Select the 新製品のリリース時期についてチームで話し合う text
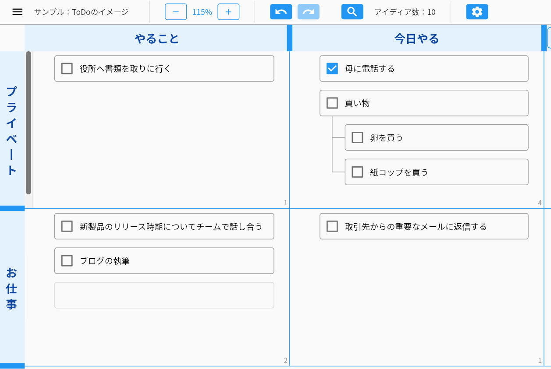The height and width of the screenshot is (369, 551). 171,226
